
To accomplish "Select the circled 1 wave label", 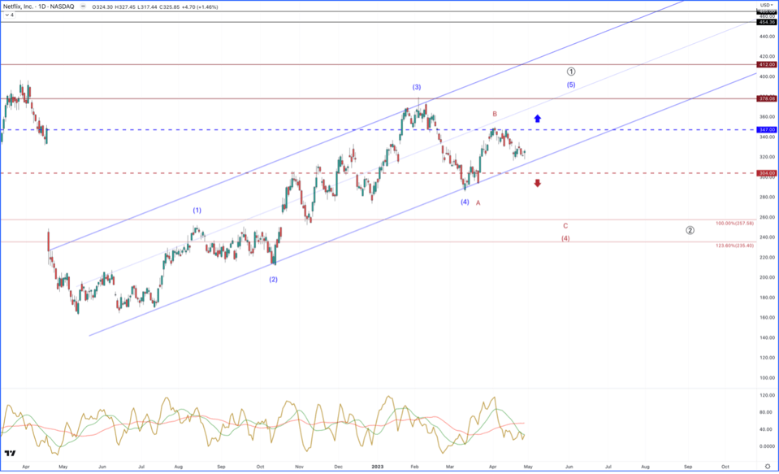I will (x=571, y=72).
